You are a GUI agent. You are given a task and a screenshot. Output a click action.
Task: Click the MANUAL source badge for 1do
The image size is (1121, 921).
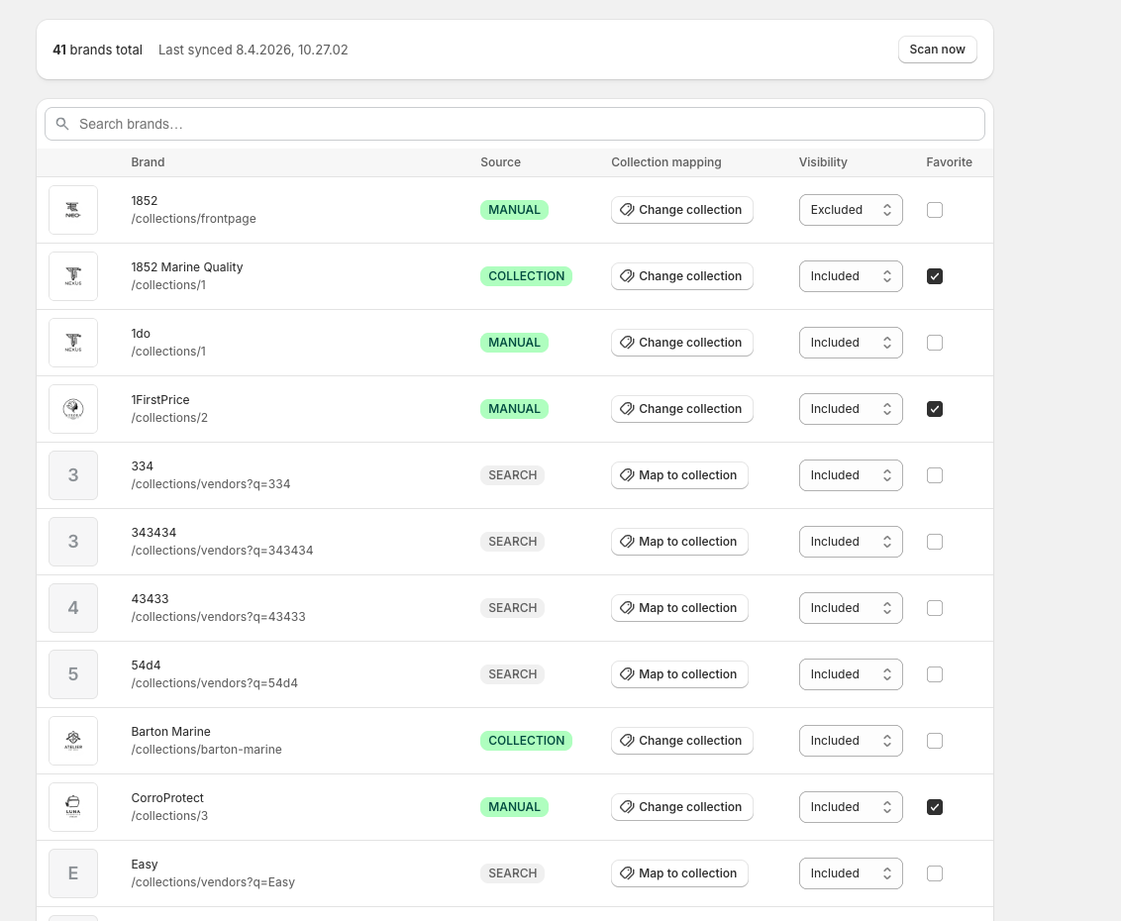pos(514,343)
